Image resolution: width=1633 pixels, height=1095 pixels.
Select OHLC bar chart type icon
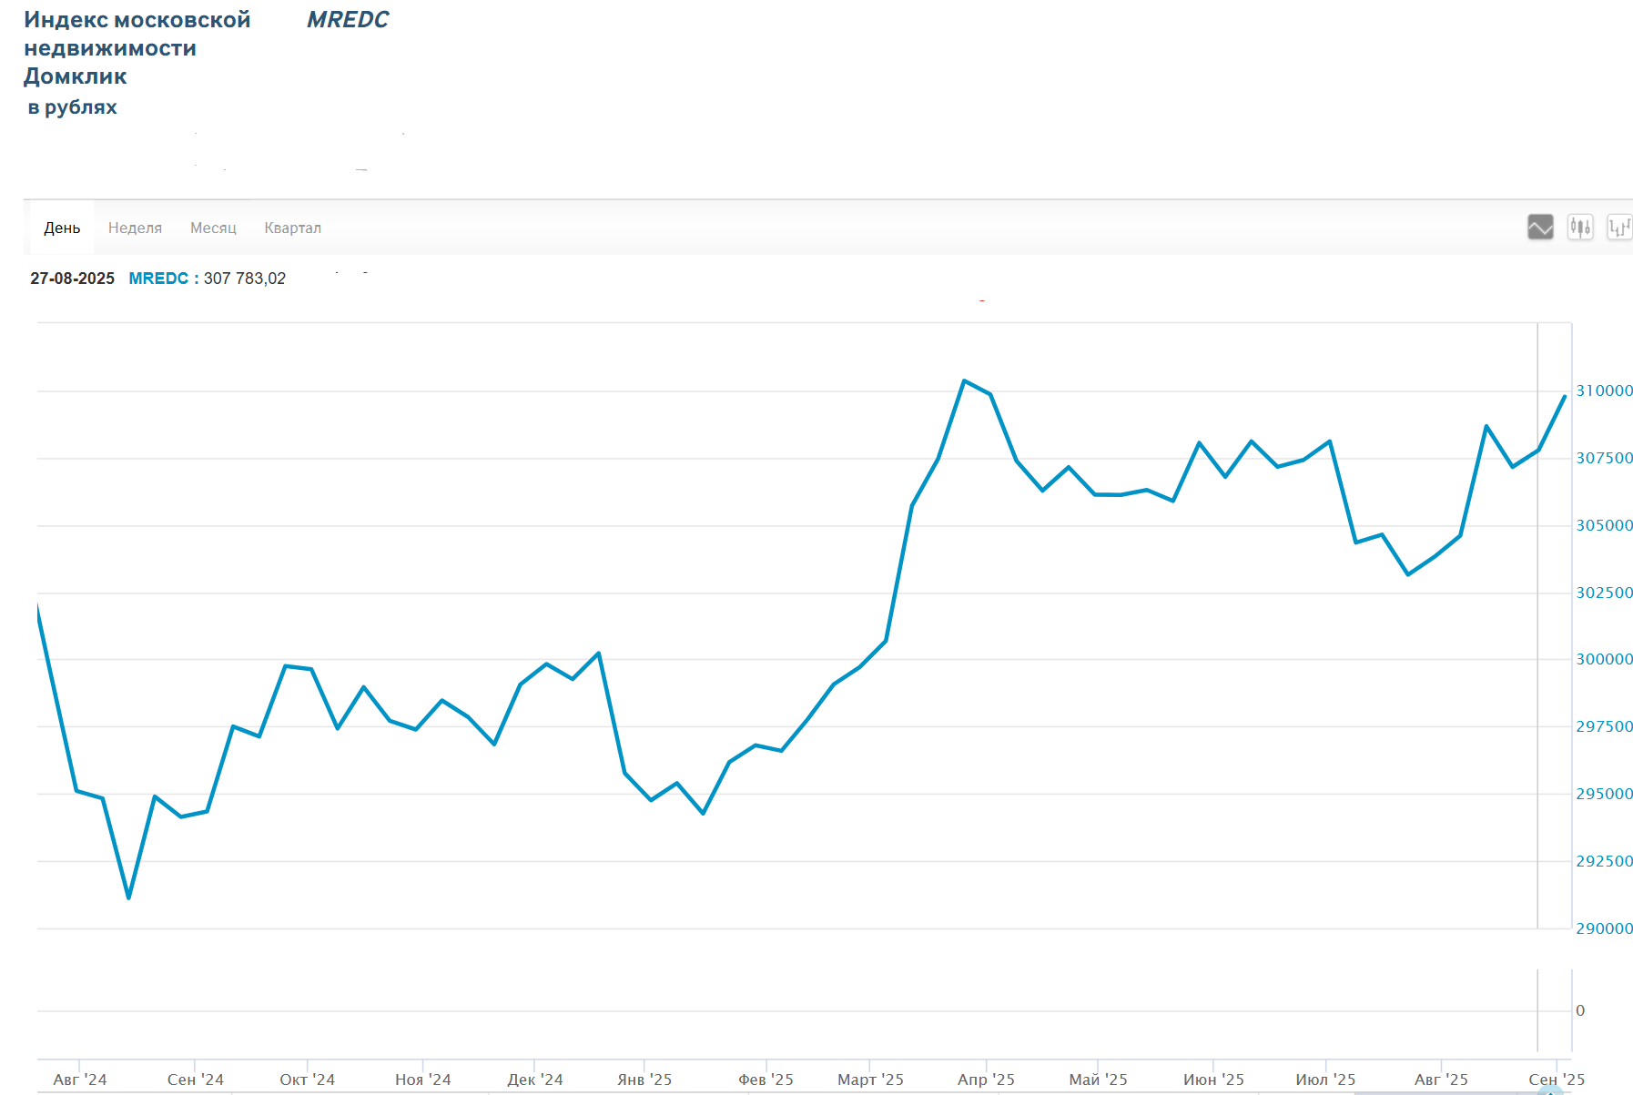coord(1619,227)
